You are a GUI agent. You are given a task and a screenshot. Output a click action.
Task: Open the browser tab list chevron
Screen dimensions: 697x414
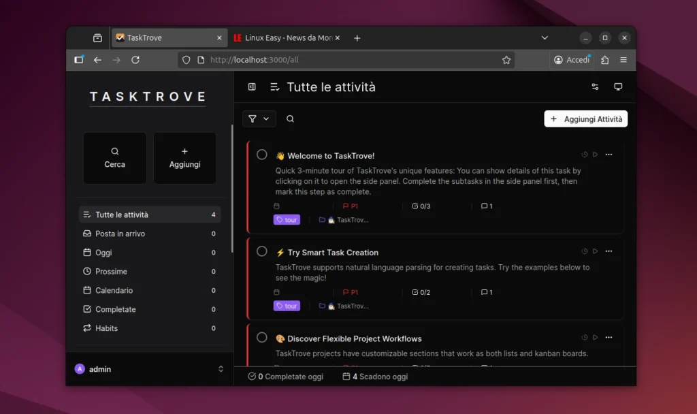pos(543,38)
